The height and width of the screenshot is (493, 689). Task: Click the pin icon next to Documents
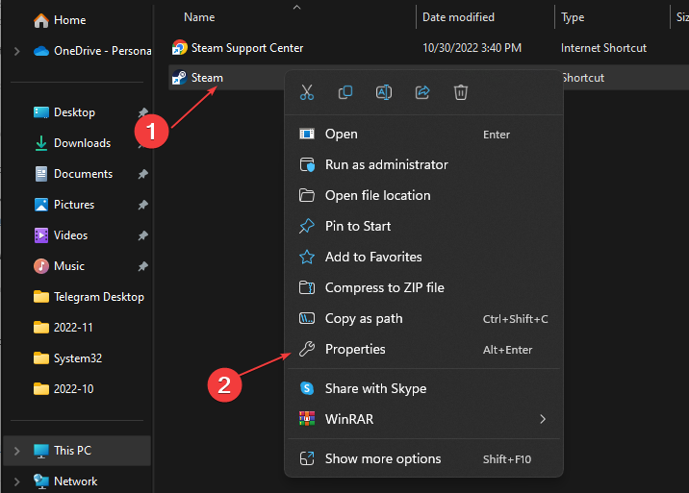coord(142,174)
